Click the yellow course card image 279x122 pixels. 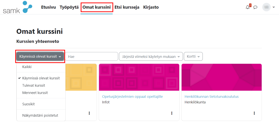(81, 77)
